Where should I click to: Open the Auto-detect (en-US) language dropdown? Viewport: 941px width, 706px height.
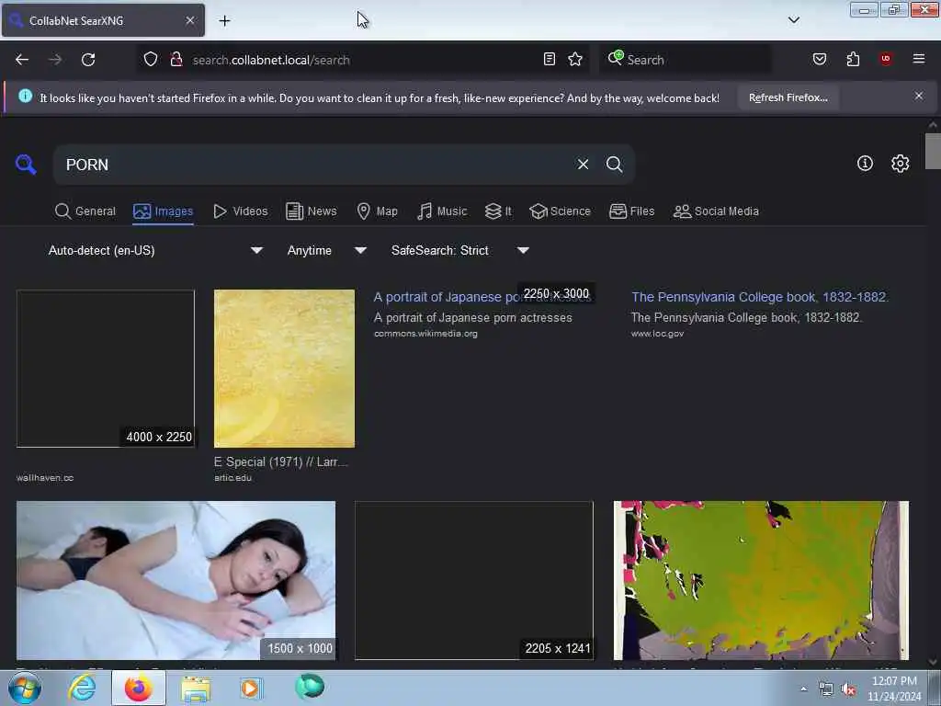pos(155,250)
